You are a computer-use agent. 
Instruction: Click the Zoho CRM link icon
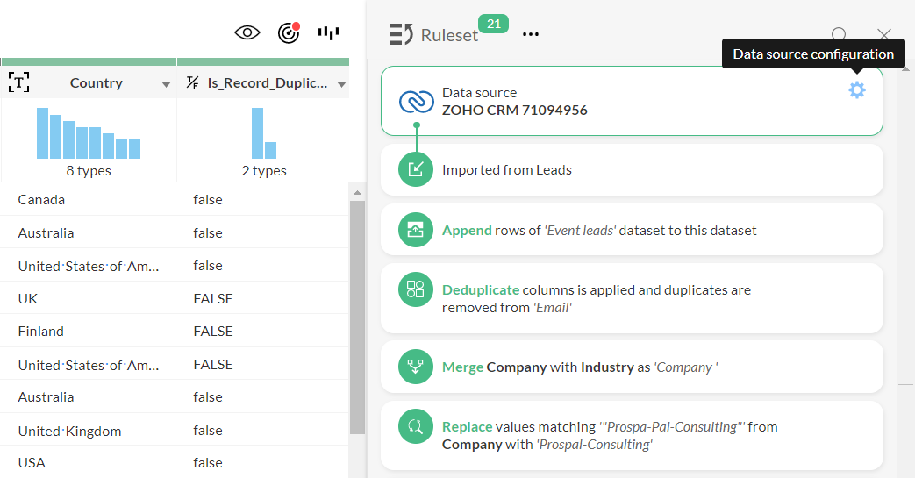[417, 102]
